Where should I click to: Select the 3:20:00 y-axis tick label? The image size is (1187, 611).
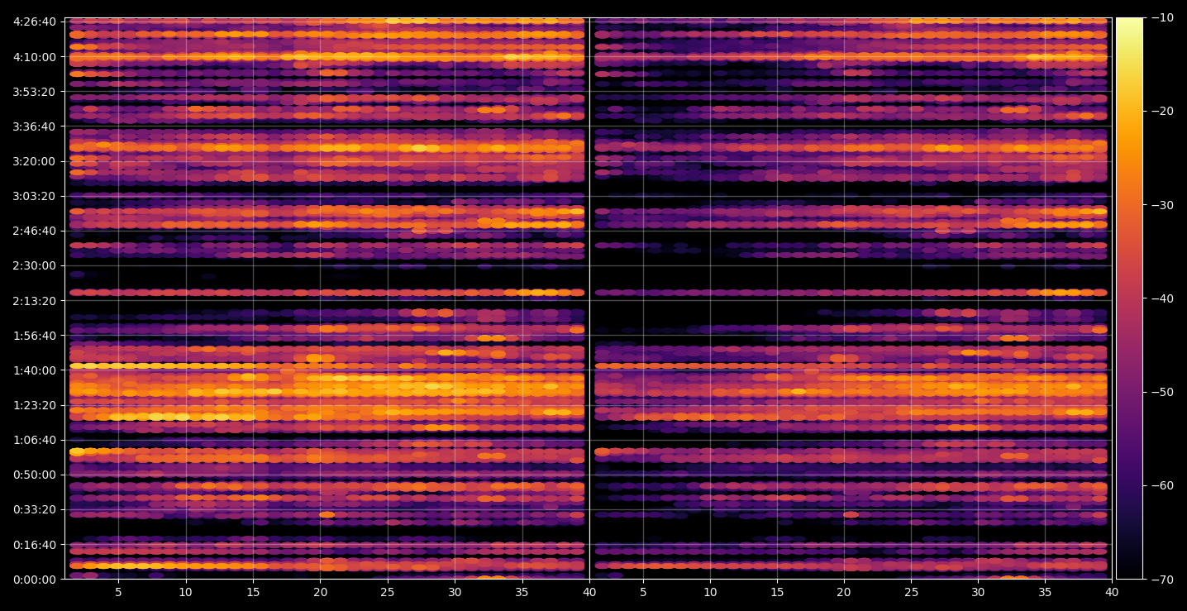(x=34, y=161)
